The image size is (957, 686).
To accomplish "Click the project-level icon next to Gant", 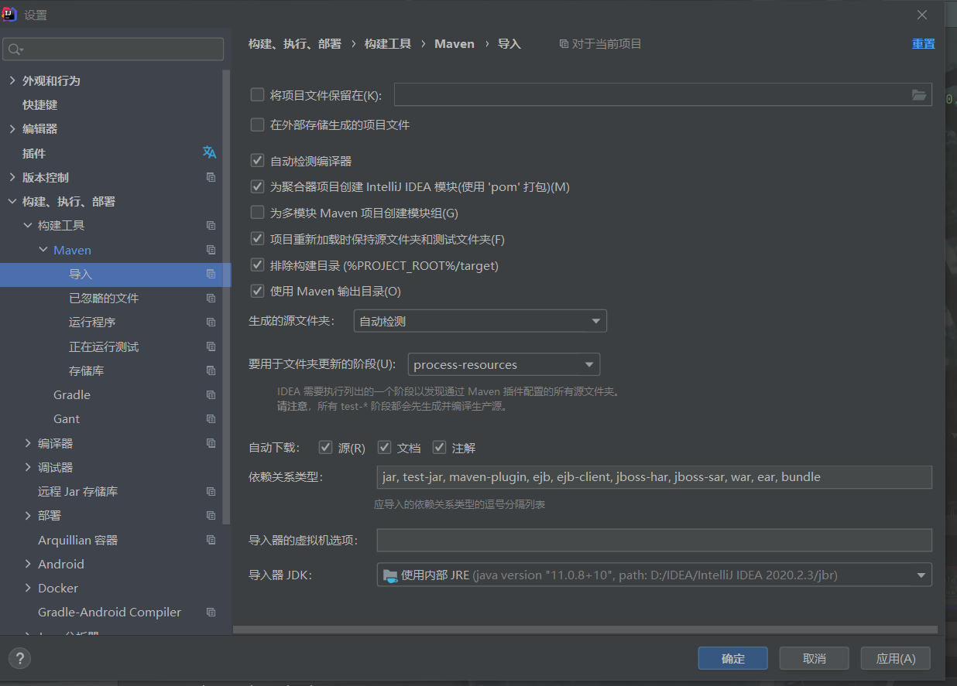I will 211,418.
